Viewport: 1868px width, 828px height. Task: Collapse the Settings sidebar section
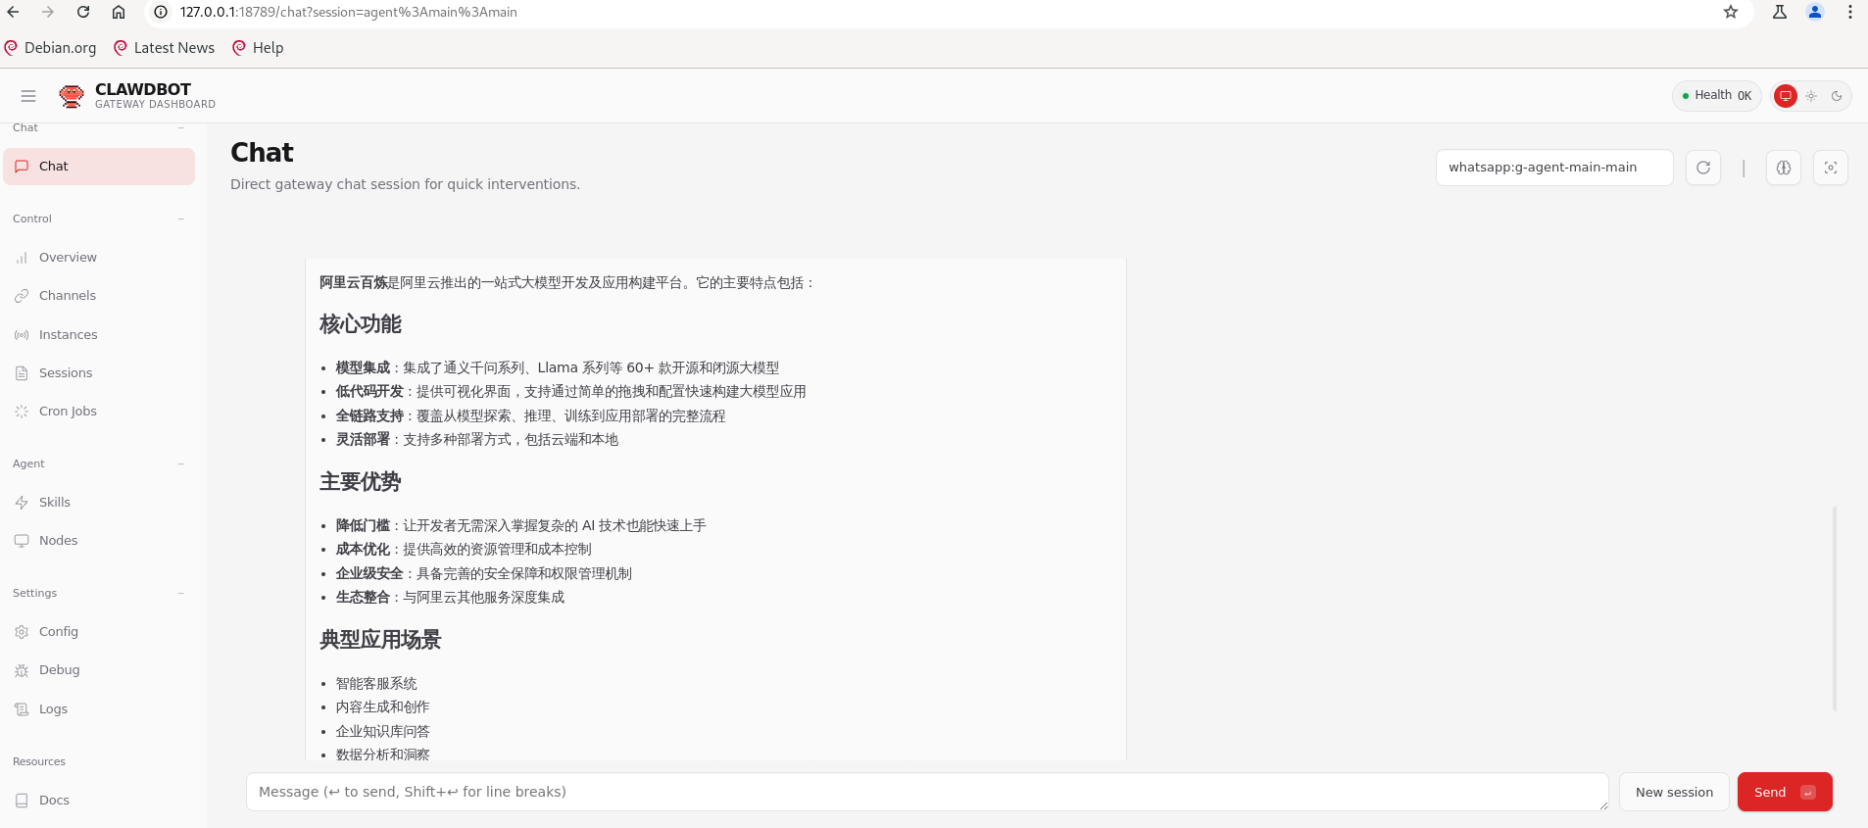(x=181, y=593)
